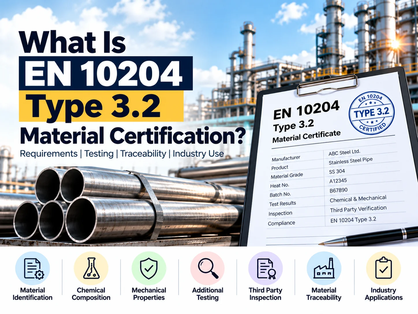Screen dimensions: 418x314
Task: Select the "Chemical Composition" caption
Action: pos(91,294)
